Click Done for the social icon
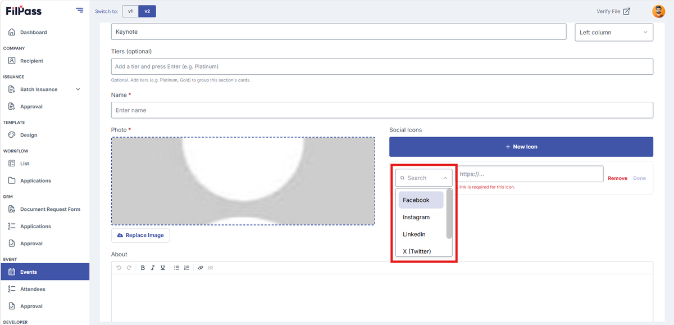674x325 pixels. 639,178
